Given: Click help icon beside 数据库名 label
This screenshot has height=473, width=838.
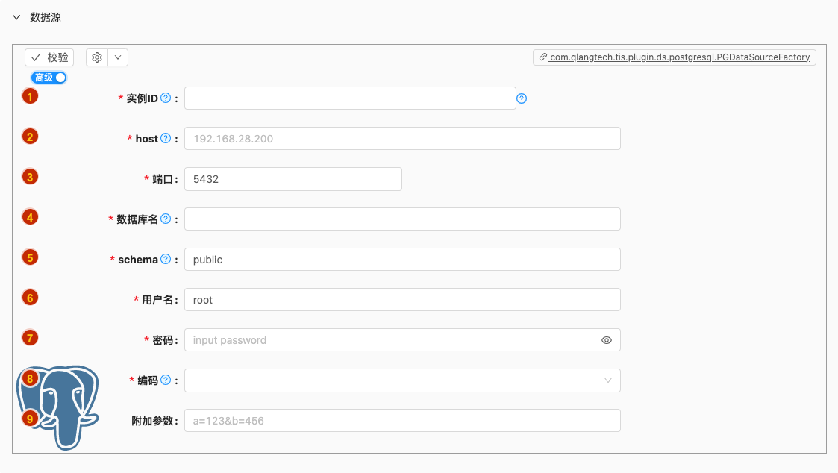Looking at the screenshot, I should (x=166, y=219).
